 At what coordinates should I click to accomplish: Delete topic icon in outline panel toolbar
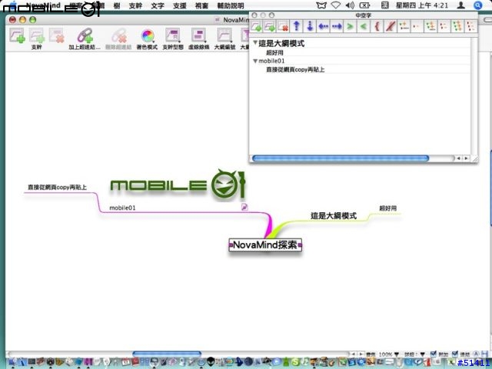pyautogui.click(x=283, y=26)
